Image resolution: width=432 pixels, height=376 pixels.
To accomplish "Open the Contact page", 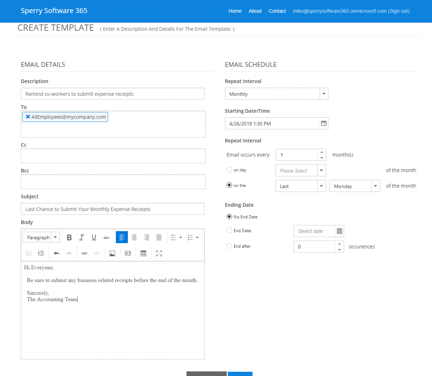I will click(x=277, y=11).
